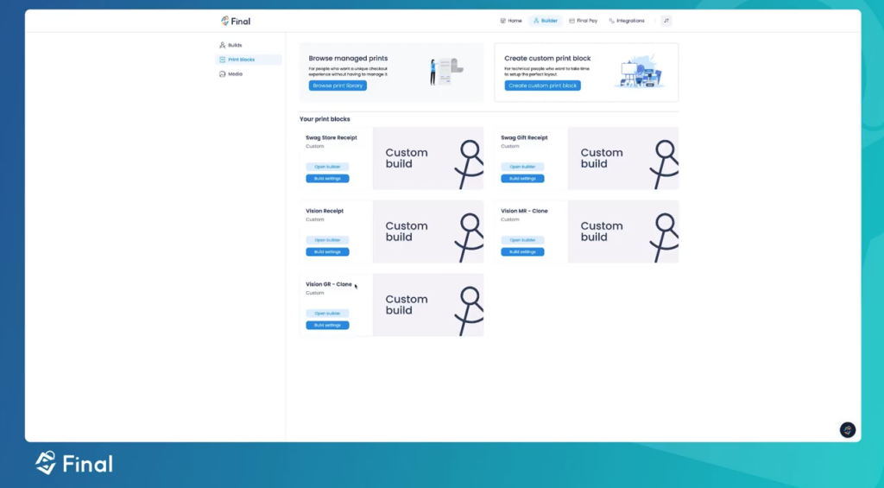Image resolution: width=884 pixels, height=488 pixels.
Task: Click the Create custom print block heading
Action: point(547,58)
